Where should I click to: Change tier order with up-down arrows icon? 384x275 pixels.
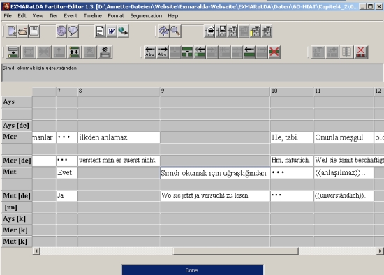click(74, 52)
